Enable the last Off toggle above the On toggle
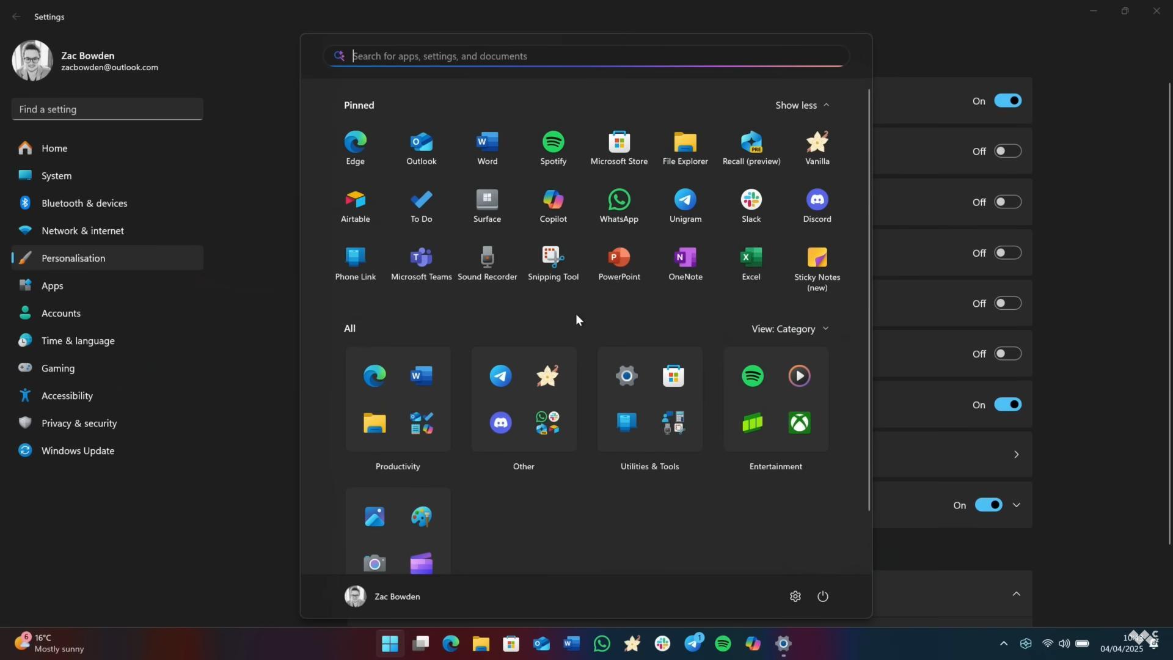Screen dimensions: 1173x660 pyautogui.click(x=1007, y=354)
